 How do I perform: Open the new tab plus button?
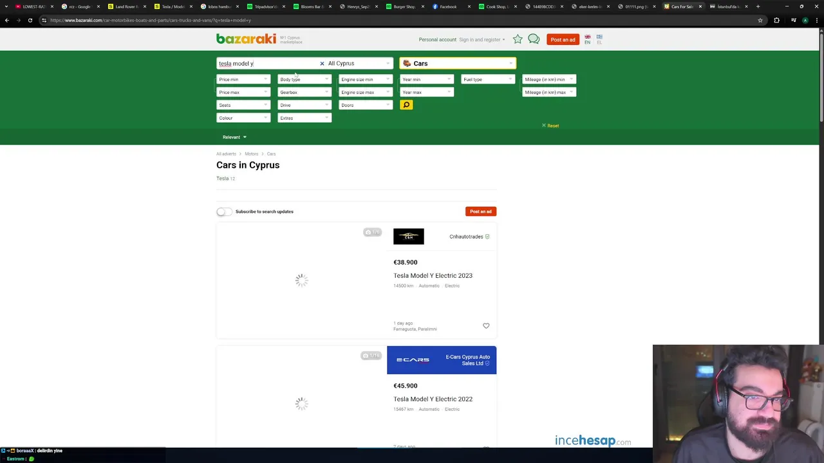pyautogui.click(x=758, y=6)
